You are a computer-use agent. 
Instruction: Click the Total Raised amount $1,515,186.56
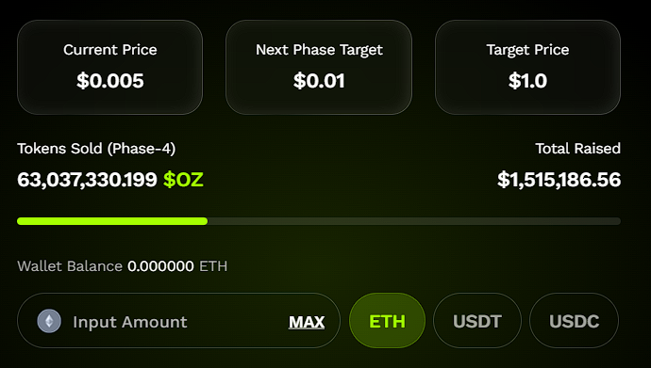tap(559, 180)
